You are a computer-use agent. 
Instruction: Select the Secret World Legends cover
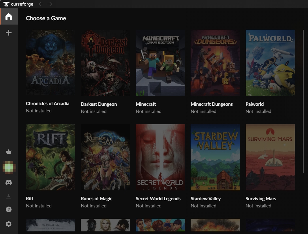pyautogui.click(x=160, y=157)
